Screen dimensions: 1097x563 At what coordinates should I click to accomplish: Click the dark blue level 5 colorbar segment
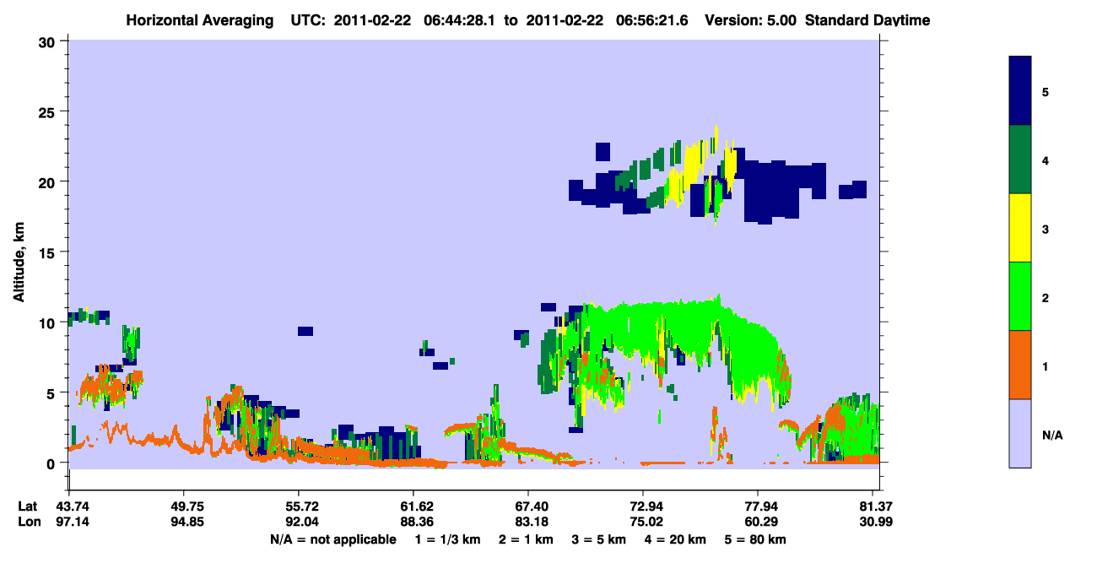pyautogui.click(x=1020, y=91)
